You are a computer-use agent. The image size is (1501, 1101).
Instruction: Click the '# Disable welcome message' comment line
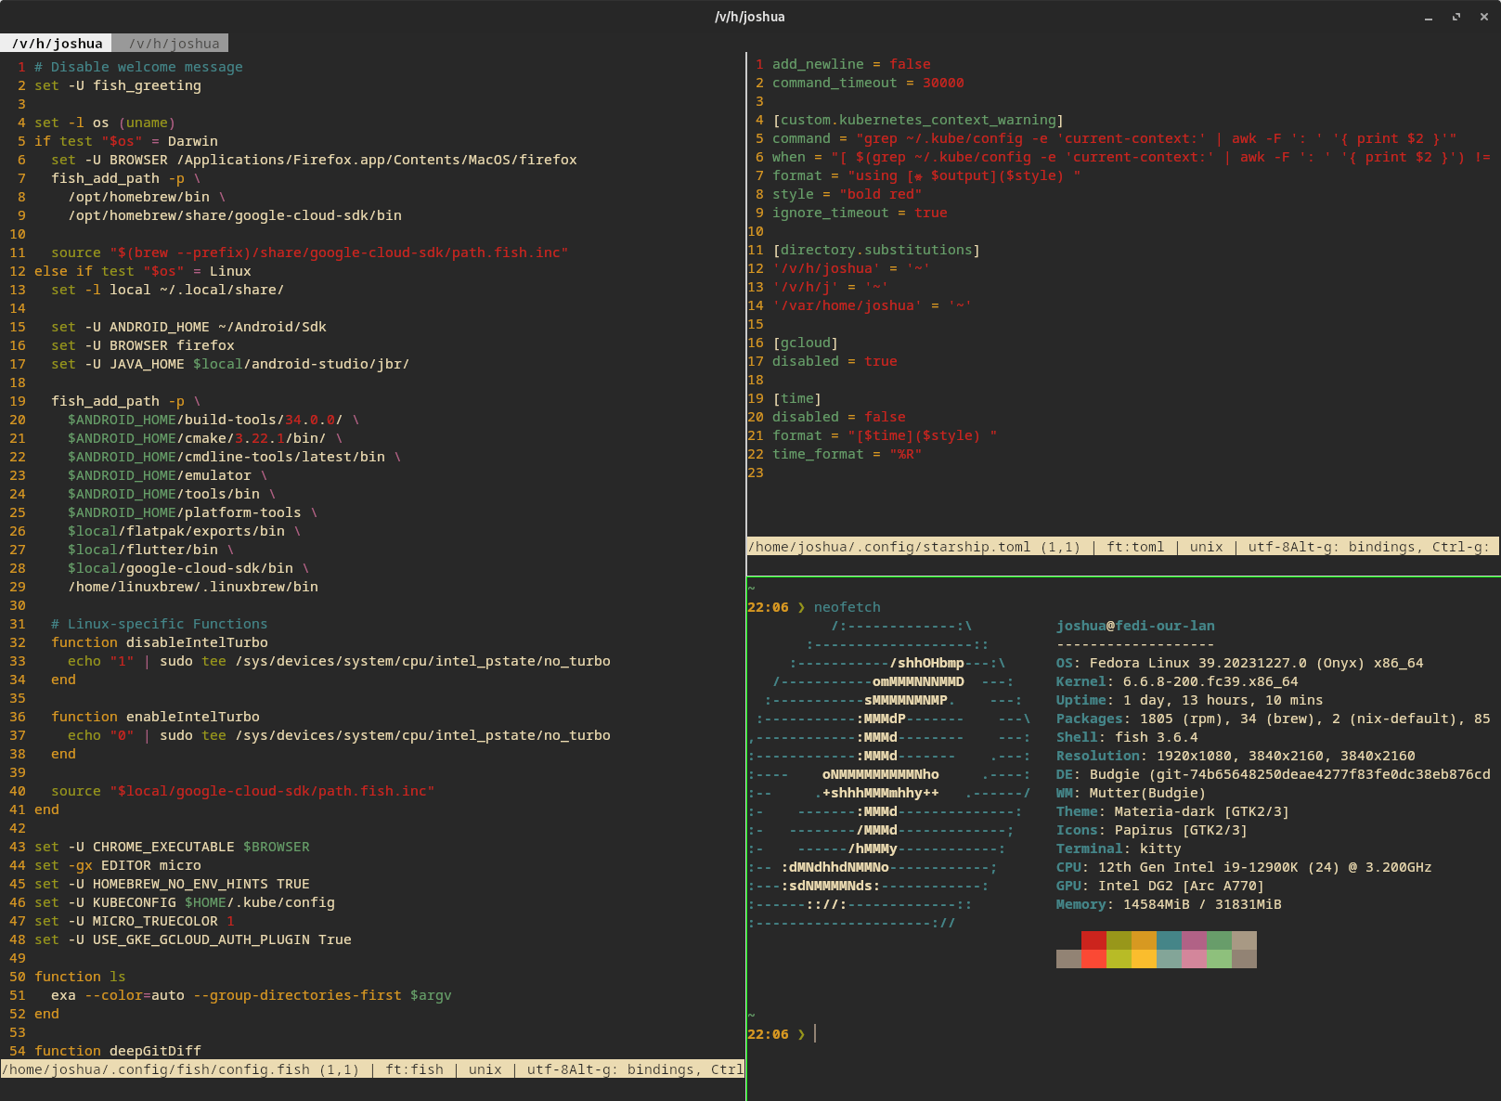click(x=138, y=67)
